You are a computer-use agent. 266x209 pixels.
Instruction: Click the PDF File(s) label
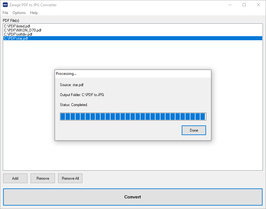[11, 21]
